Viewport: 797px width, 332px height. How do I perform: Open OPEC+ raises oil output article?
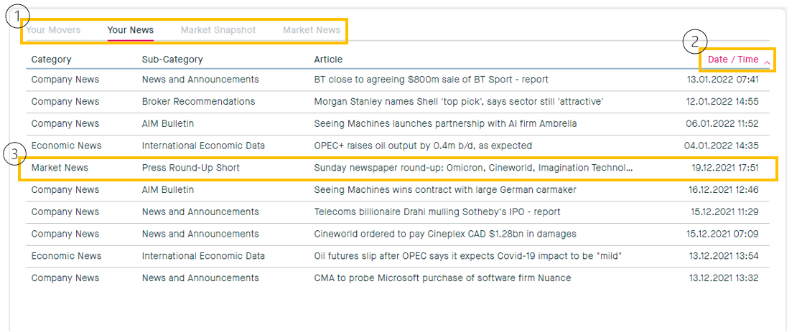(x=423, y=146)
